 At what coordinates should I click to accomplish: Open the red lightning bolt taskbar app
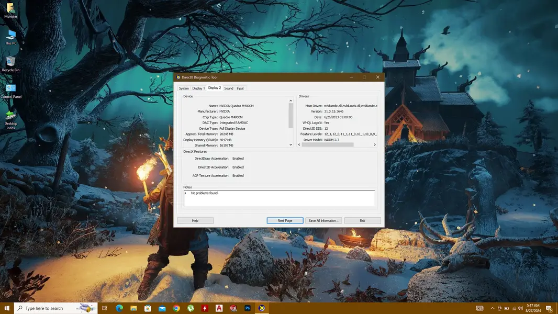pos(205,308)
